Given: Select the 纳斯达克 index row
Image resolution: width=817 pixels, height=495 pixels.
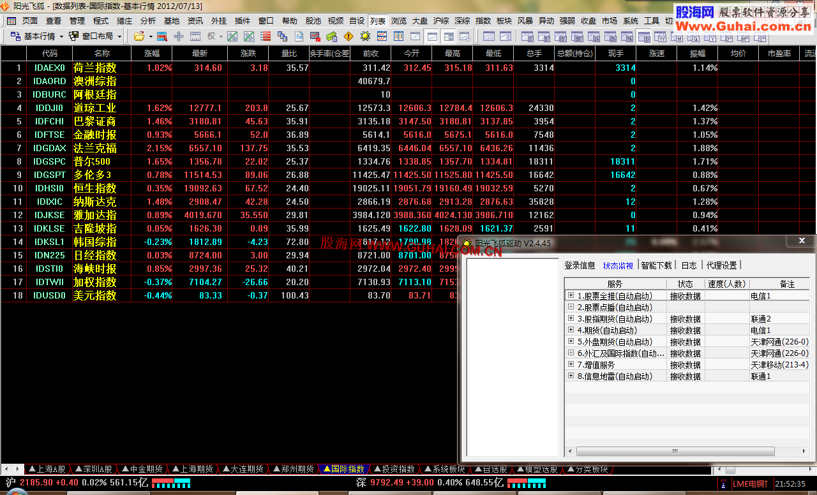Looking at the screenshot, I should tap(408, 202).
